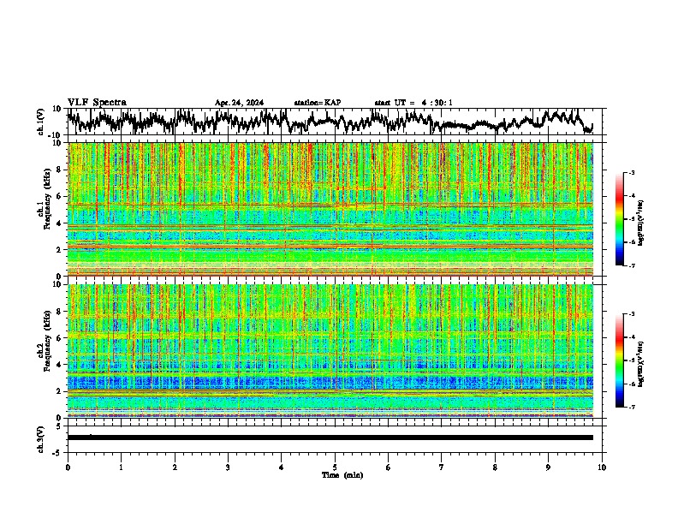Click the time axis tick label "0"
678x524 pixels.
pyautogui.click(x=68, y=467)
